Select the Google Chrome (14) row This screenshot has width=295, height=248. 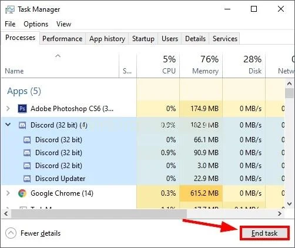point(143,193)
